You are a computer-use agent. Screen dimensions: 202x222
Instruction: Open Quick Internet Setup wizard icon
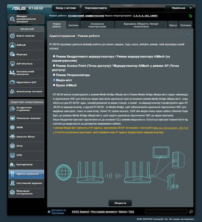click(12, 19)
